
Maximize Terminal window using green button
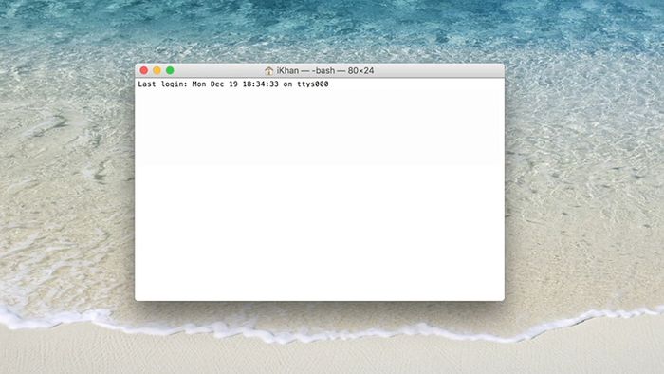(x=170, y=70)
